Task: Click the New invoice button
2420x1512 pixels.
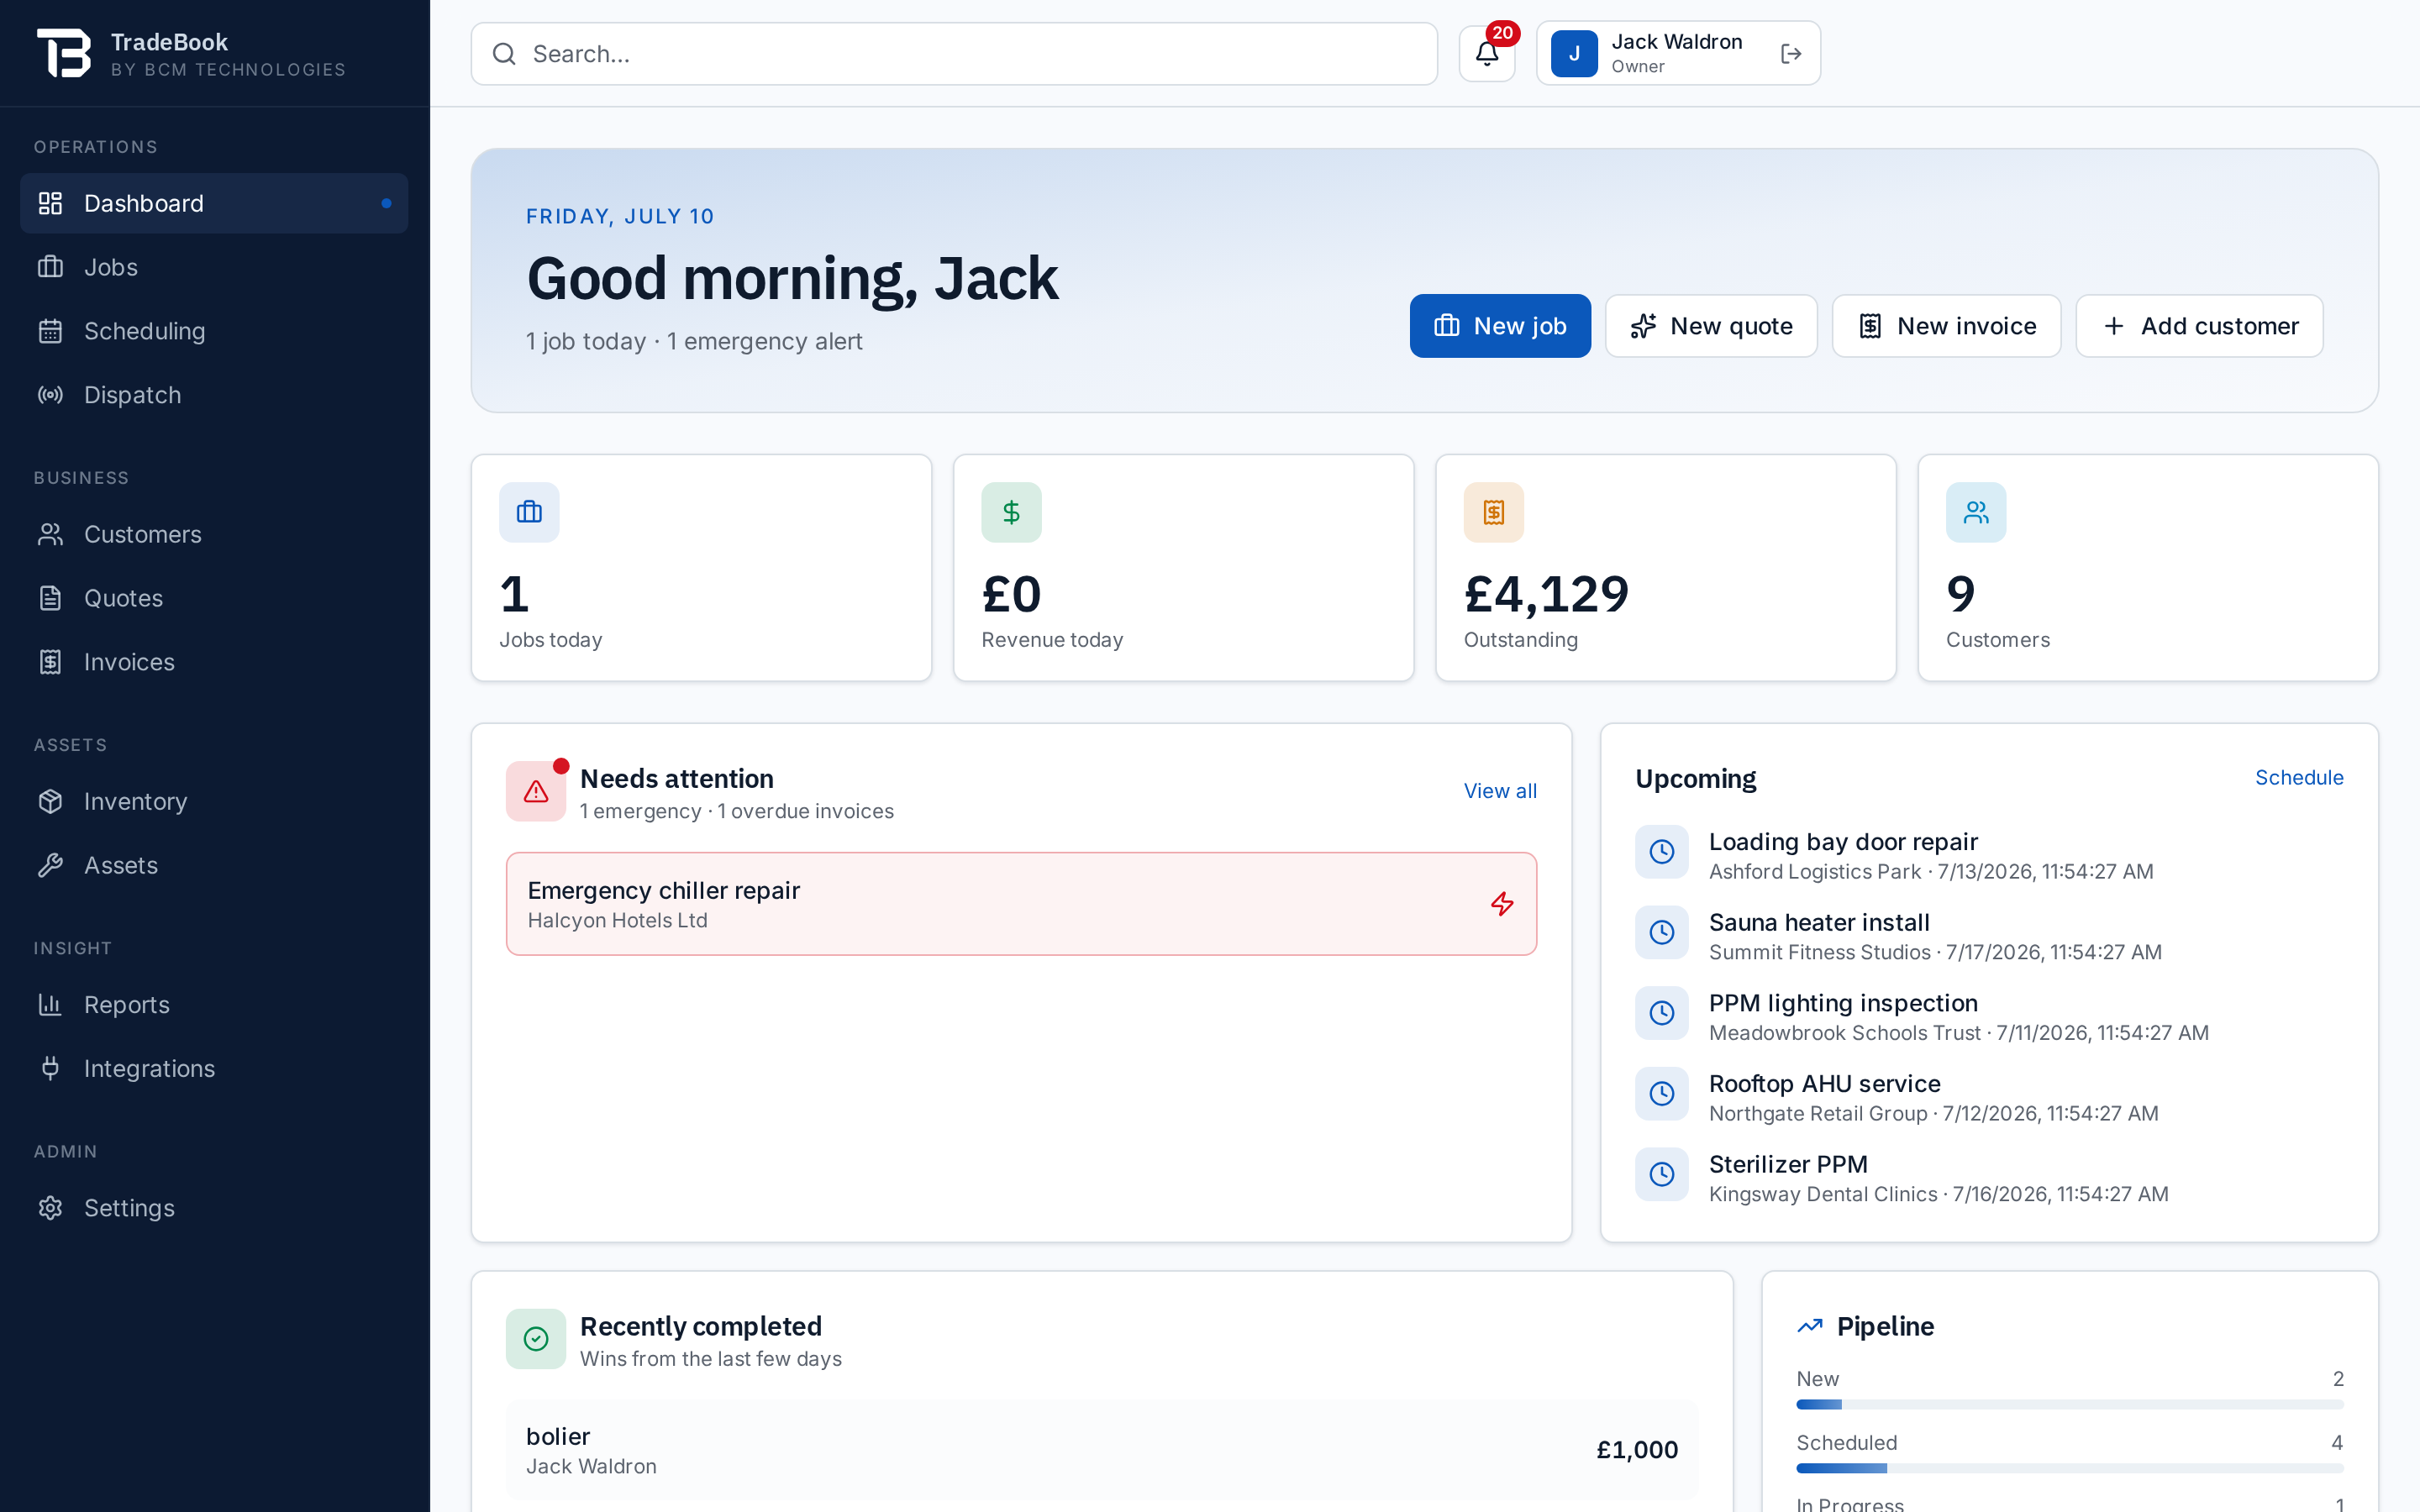Action: [1946, 326]
